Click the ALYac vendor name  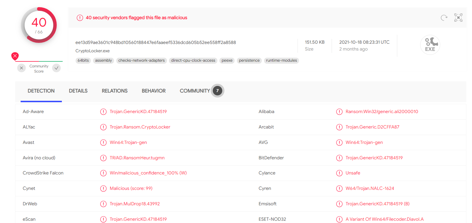pyautogui.click(x=29, y=127)
